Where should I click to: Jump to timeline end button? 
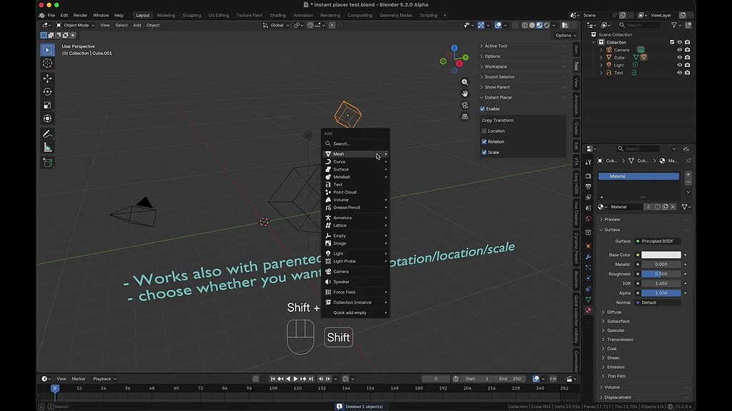click(311, 379)
